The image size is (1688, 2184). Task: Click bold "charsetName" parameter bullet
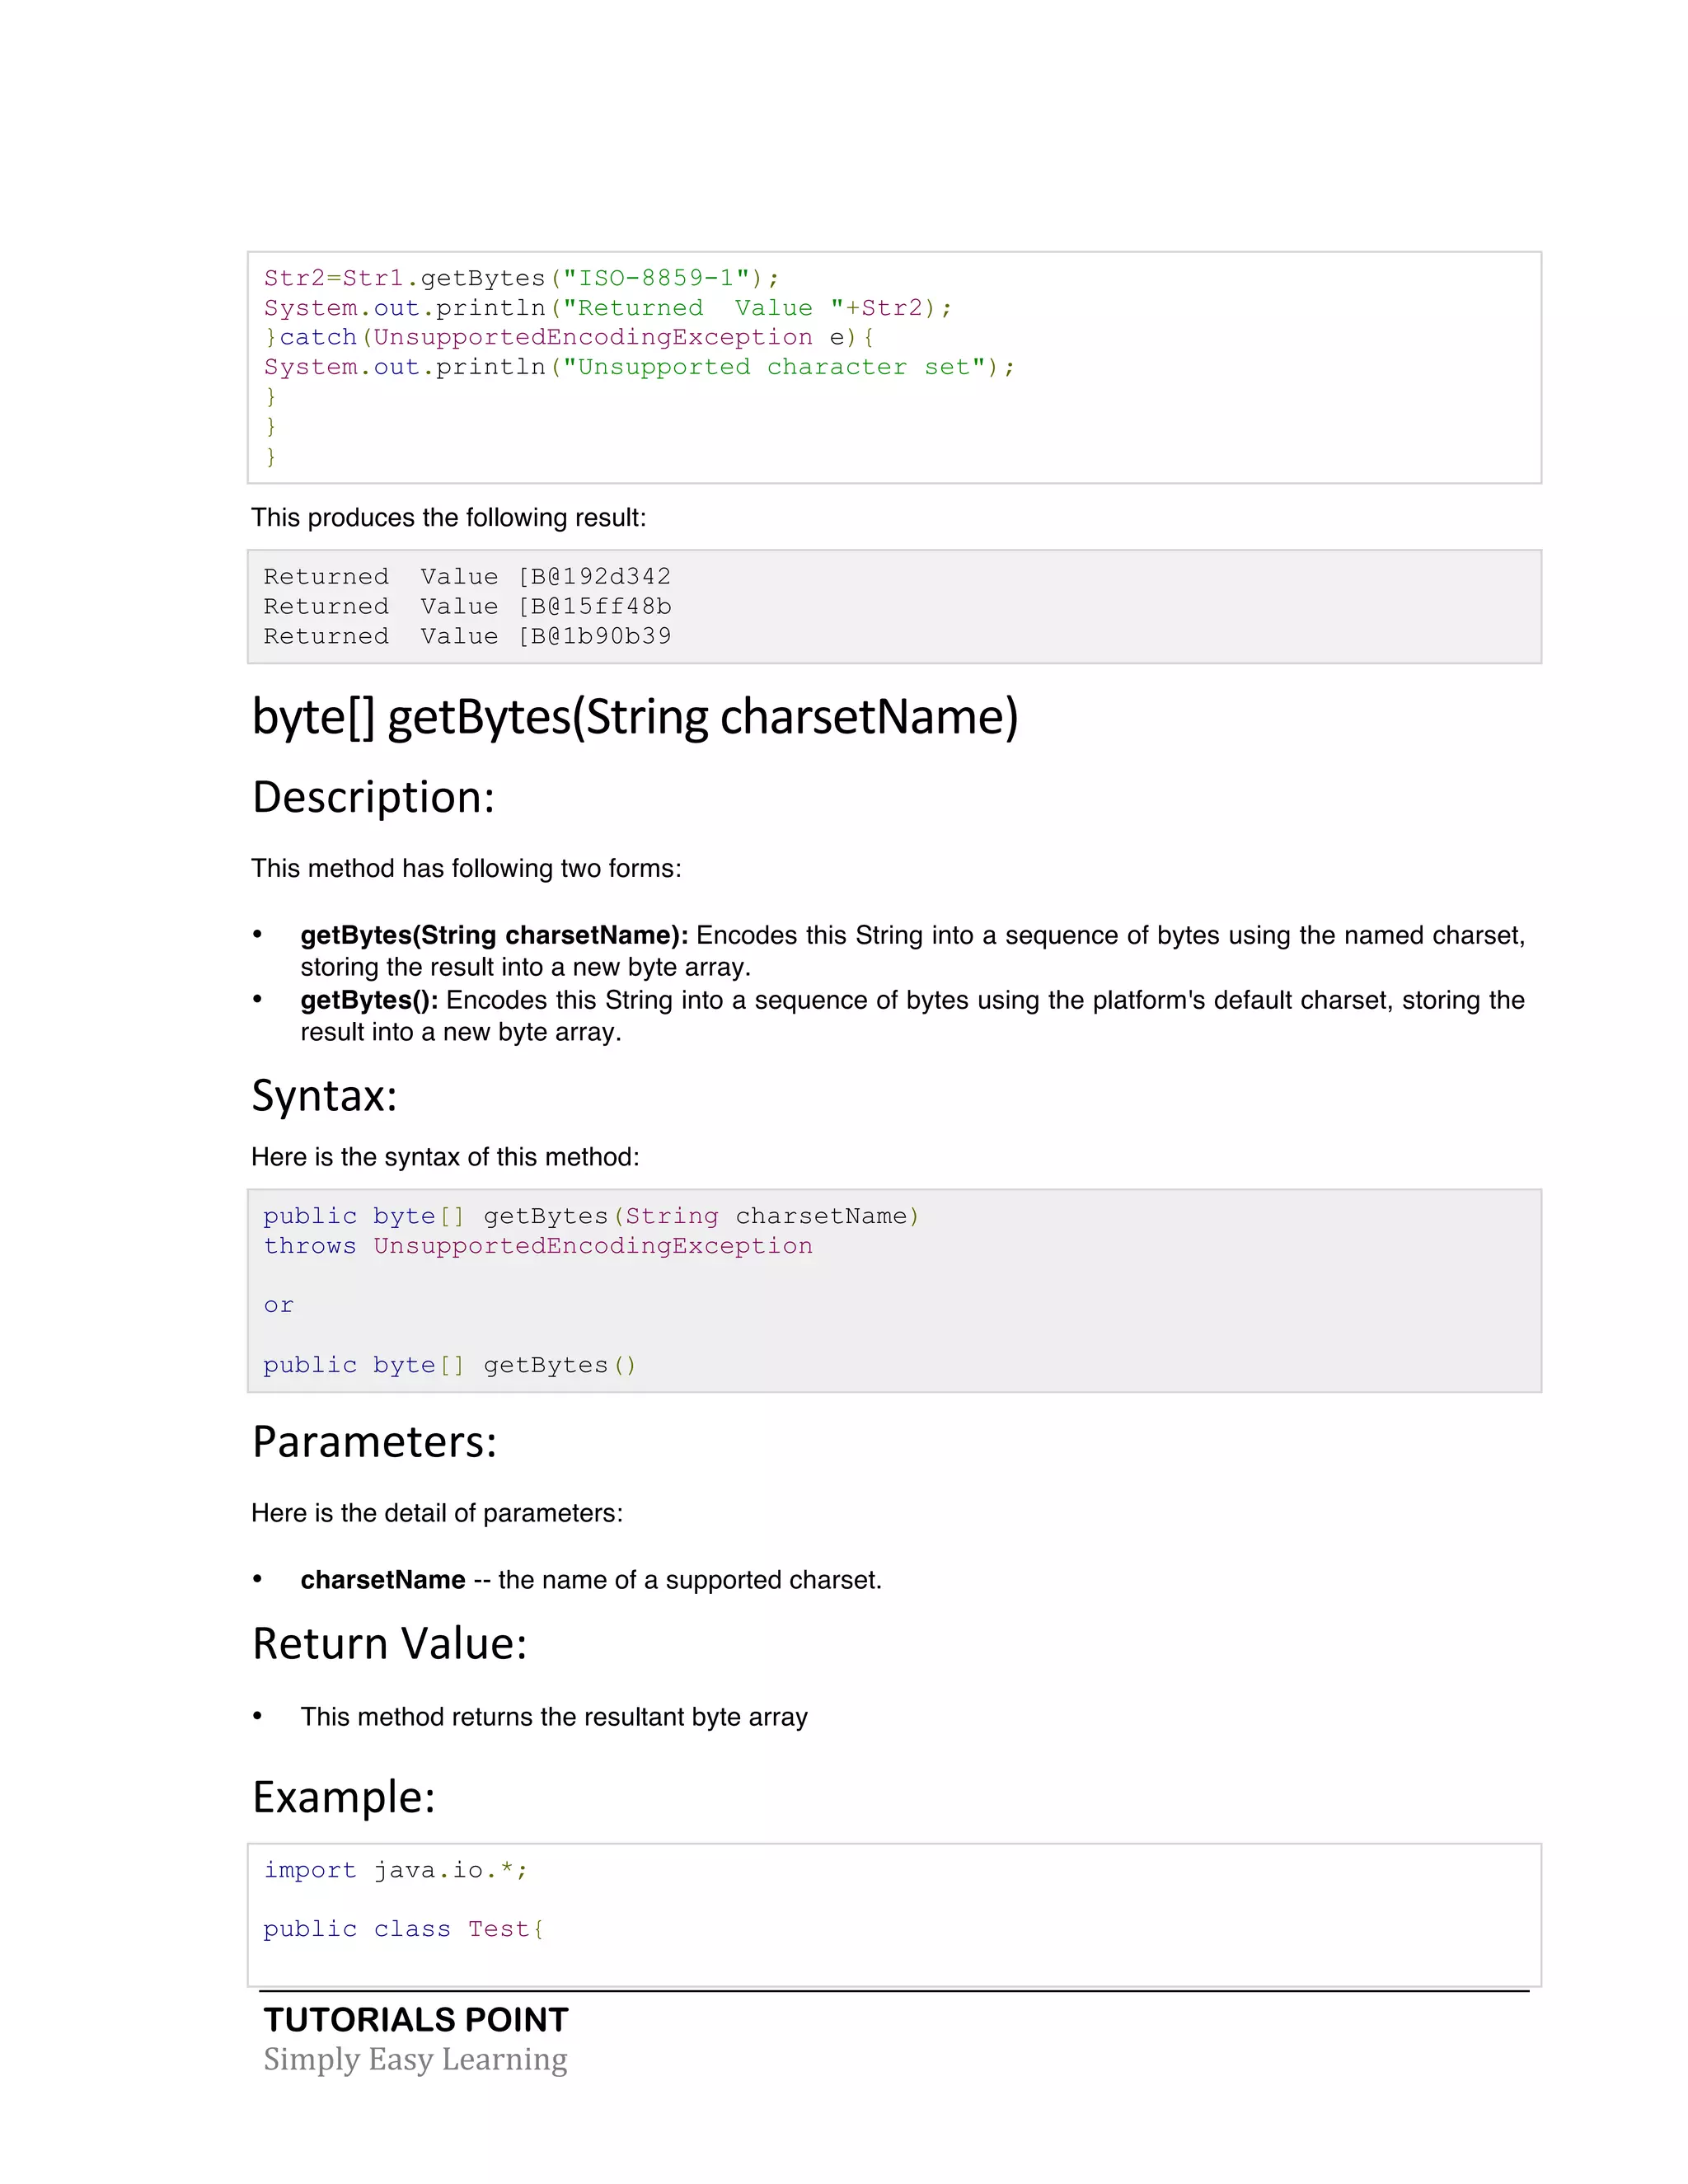(383, 1580)
